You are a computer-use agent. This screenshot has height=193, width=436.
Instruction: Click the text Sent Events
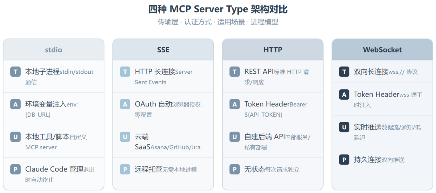click(151, 82)
